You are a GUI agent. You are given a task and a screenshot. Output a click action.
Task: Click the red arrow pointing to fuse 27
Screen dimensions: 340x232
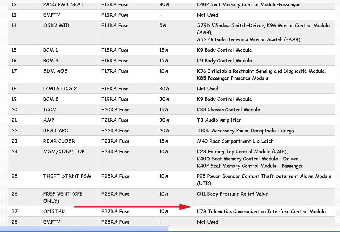click(133, 207)
